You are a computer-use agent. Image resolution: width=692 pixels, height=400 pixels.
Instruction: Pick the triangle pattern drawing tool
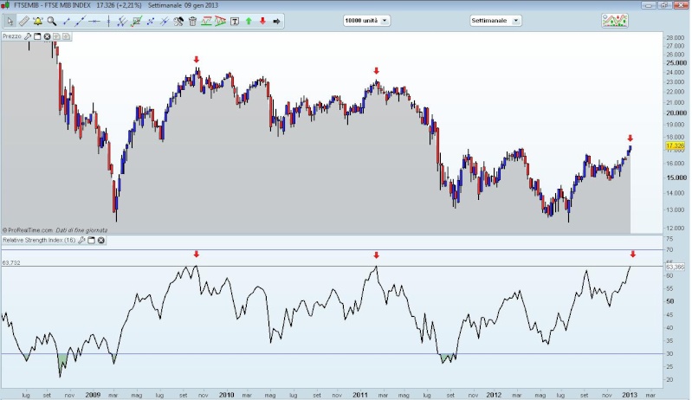click(220, 21)
